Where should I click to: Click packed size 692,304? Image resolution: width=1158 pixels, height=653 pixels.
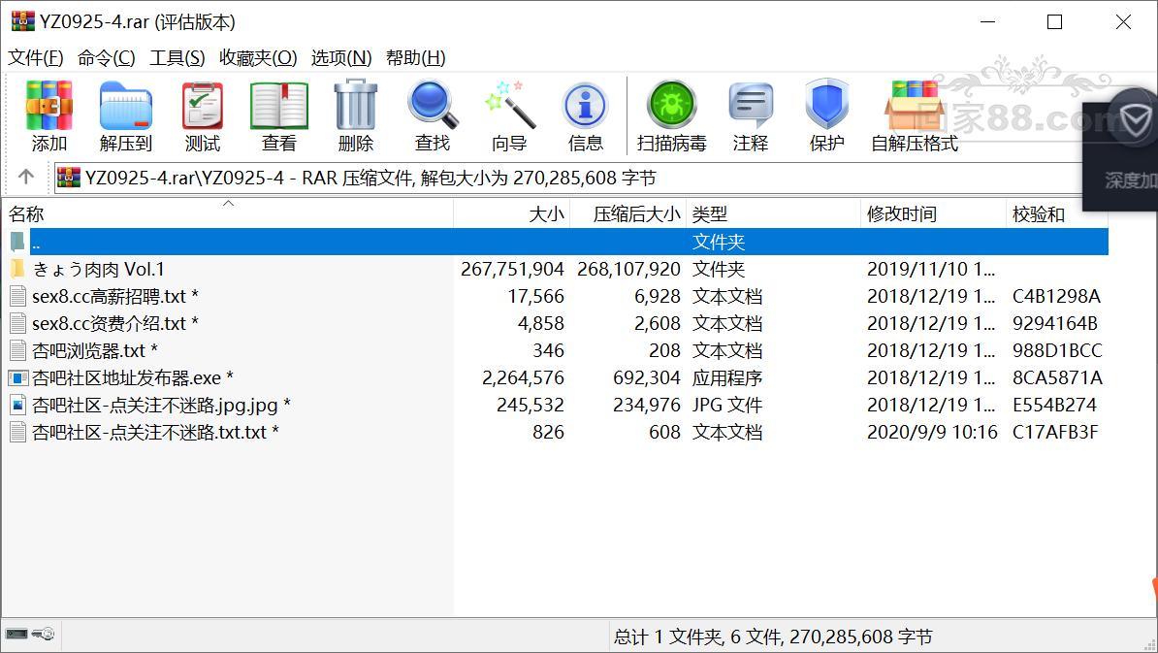646,378
